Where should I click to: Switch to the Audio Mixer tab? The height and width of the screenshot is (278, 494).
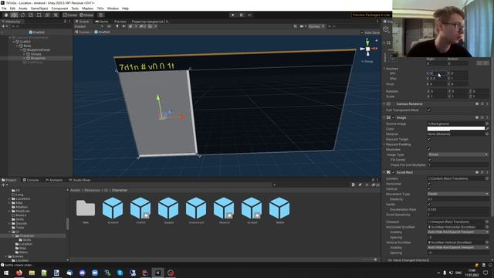[80, 180]
